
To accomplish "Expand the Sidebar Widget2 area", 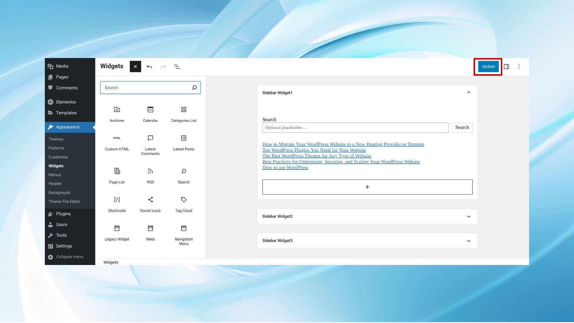I will point(469,217).
